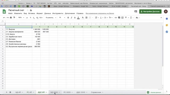The image size is (170, 95).
Task: Switch to the ДДС ООО sheet tab
Action: coord(81,92)
